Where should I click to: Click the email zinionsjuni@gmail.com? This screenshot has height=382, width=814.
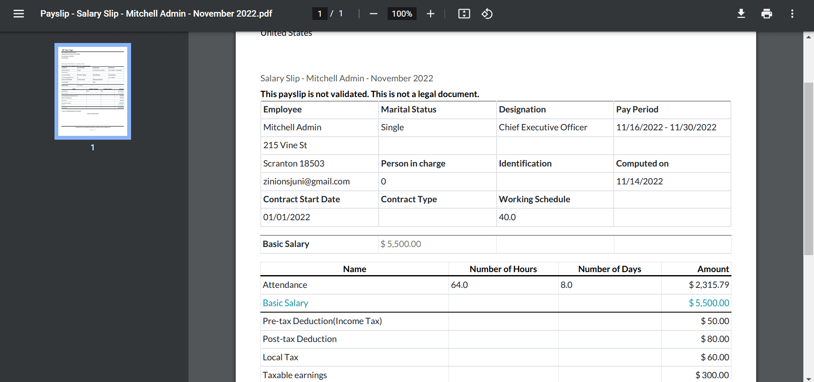(306, 181)
